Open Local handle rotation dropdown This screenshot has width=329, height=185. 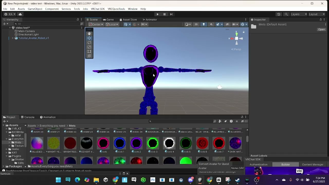click(112, 24)
